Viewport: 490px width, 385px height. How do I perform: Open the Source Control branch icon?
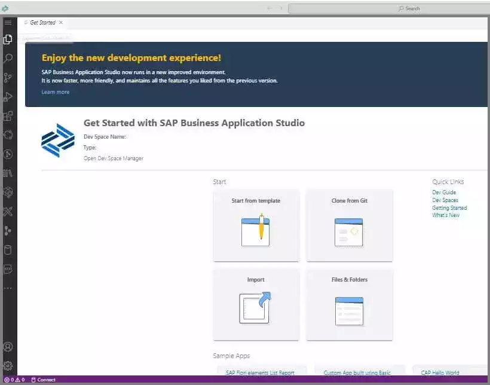[8, 78]
